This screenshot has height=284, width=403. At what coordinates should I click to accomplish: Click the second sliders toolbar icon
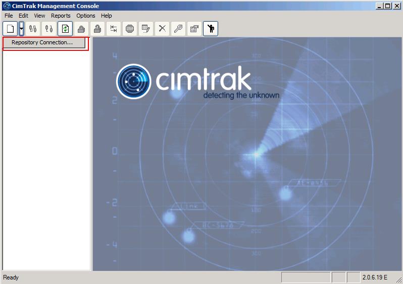tap(48, 29)
